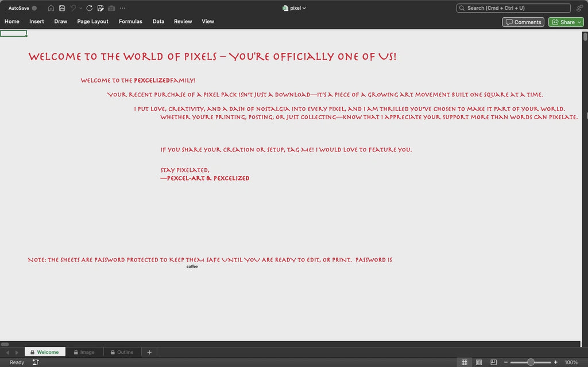Toggle the AutoSave switch
The image size is (588, 367).
point(34,8)
